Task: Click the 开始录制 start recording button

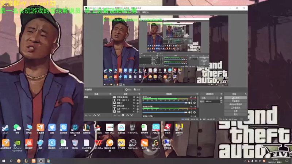Action: pyautogui.click(x=235, y=101)
